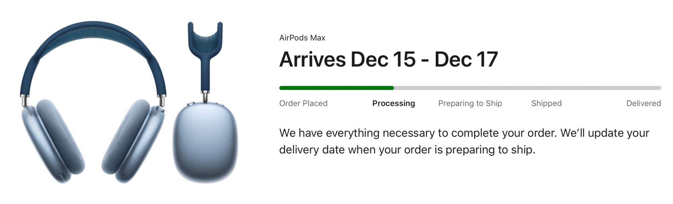Select the Shipped status step
This screenshot has width=673, height=204.
pyautogui.click(x=546, y=103)
